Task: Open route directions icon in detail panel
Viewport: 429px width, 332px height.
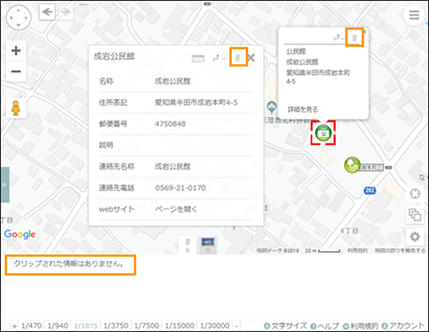Action: click(216, 58)
